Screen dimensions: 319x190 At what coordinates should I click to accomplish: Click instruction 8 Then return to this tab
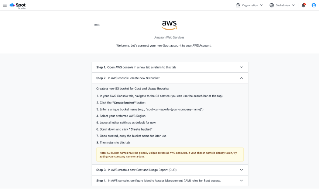point(113,143)
